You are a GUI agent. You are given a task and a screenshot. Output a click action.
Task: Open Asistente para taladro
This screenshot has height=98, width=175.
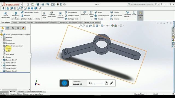(x=52, y=14)
